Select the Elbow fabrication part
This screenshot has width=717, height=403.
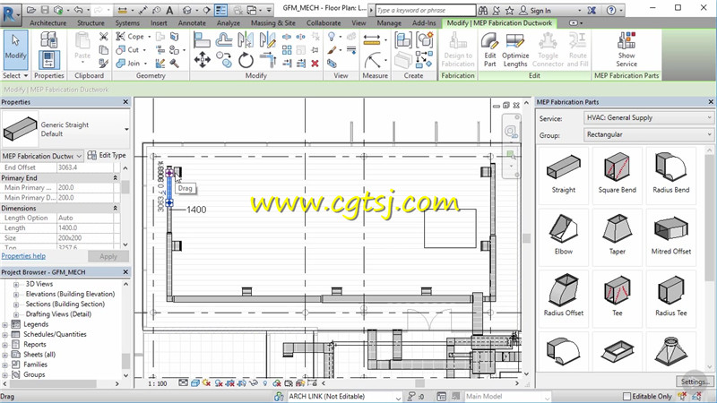[x=564, y=236]
